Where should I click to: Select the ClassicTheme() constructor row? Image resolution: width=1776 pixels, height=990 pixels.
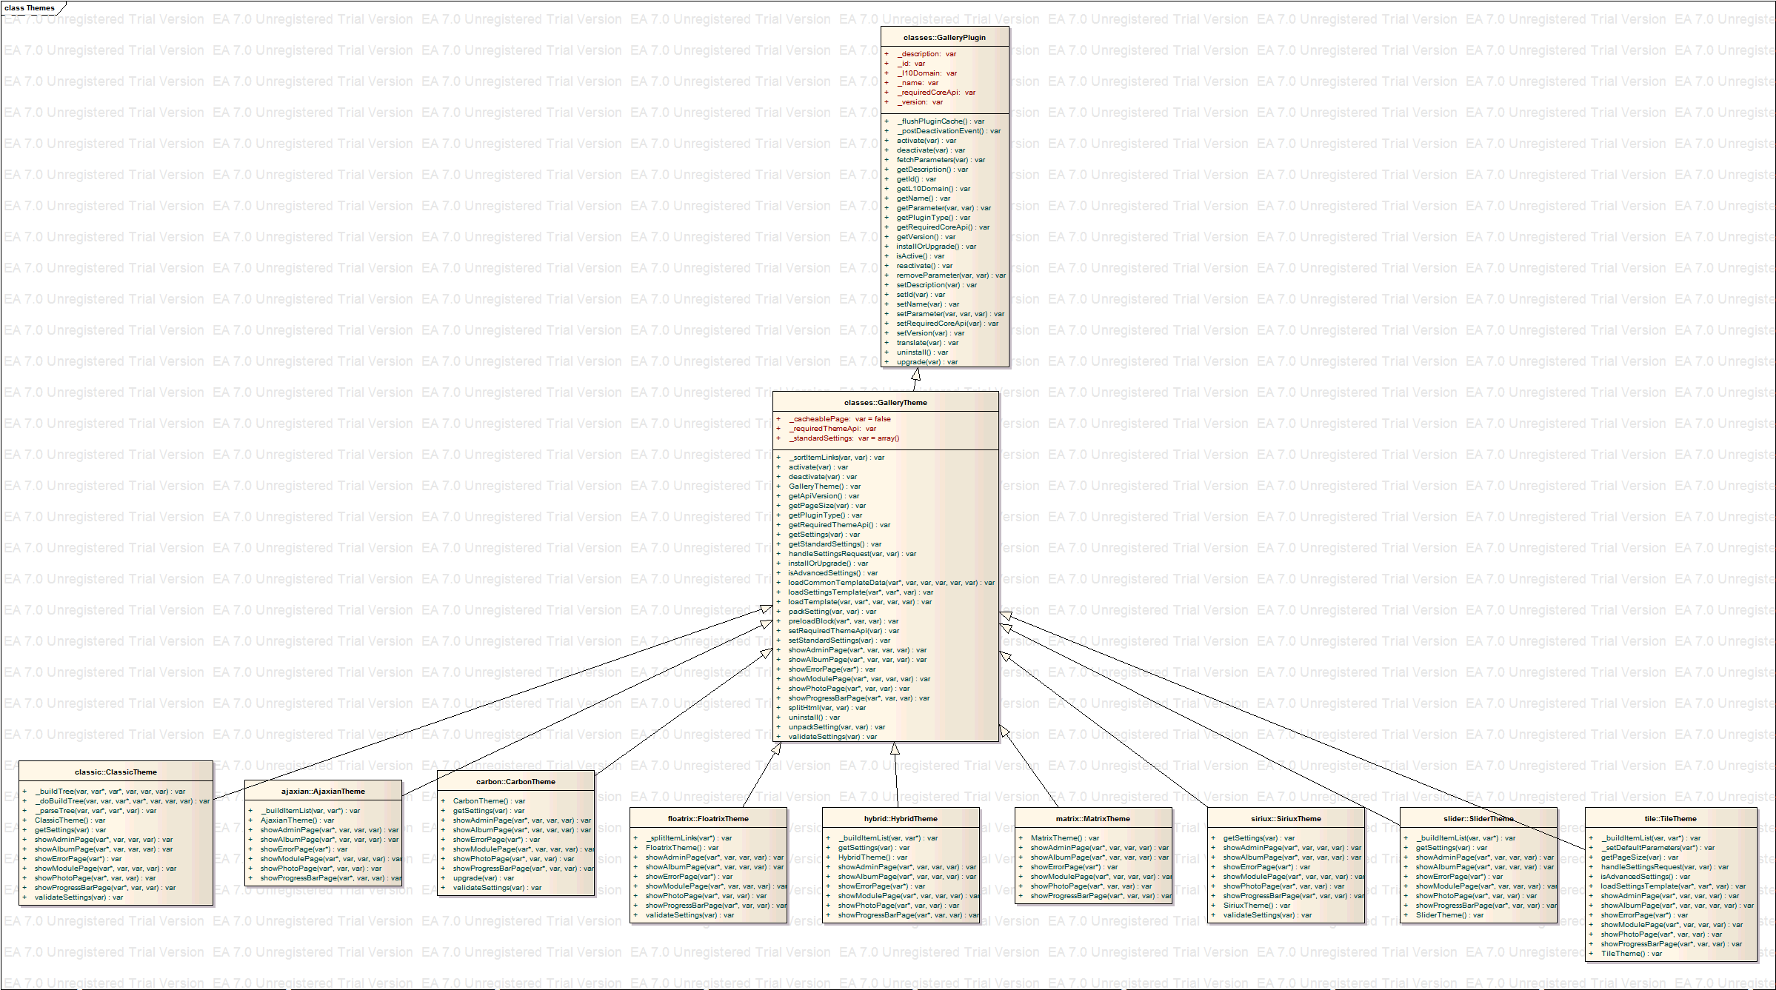(x=70, y=820)
